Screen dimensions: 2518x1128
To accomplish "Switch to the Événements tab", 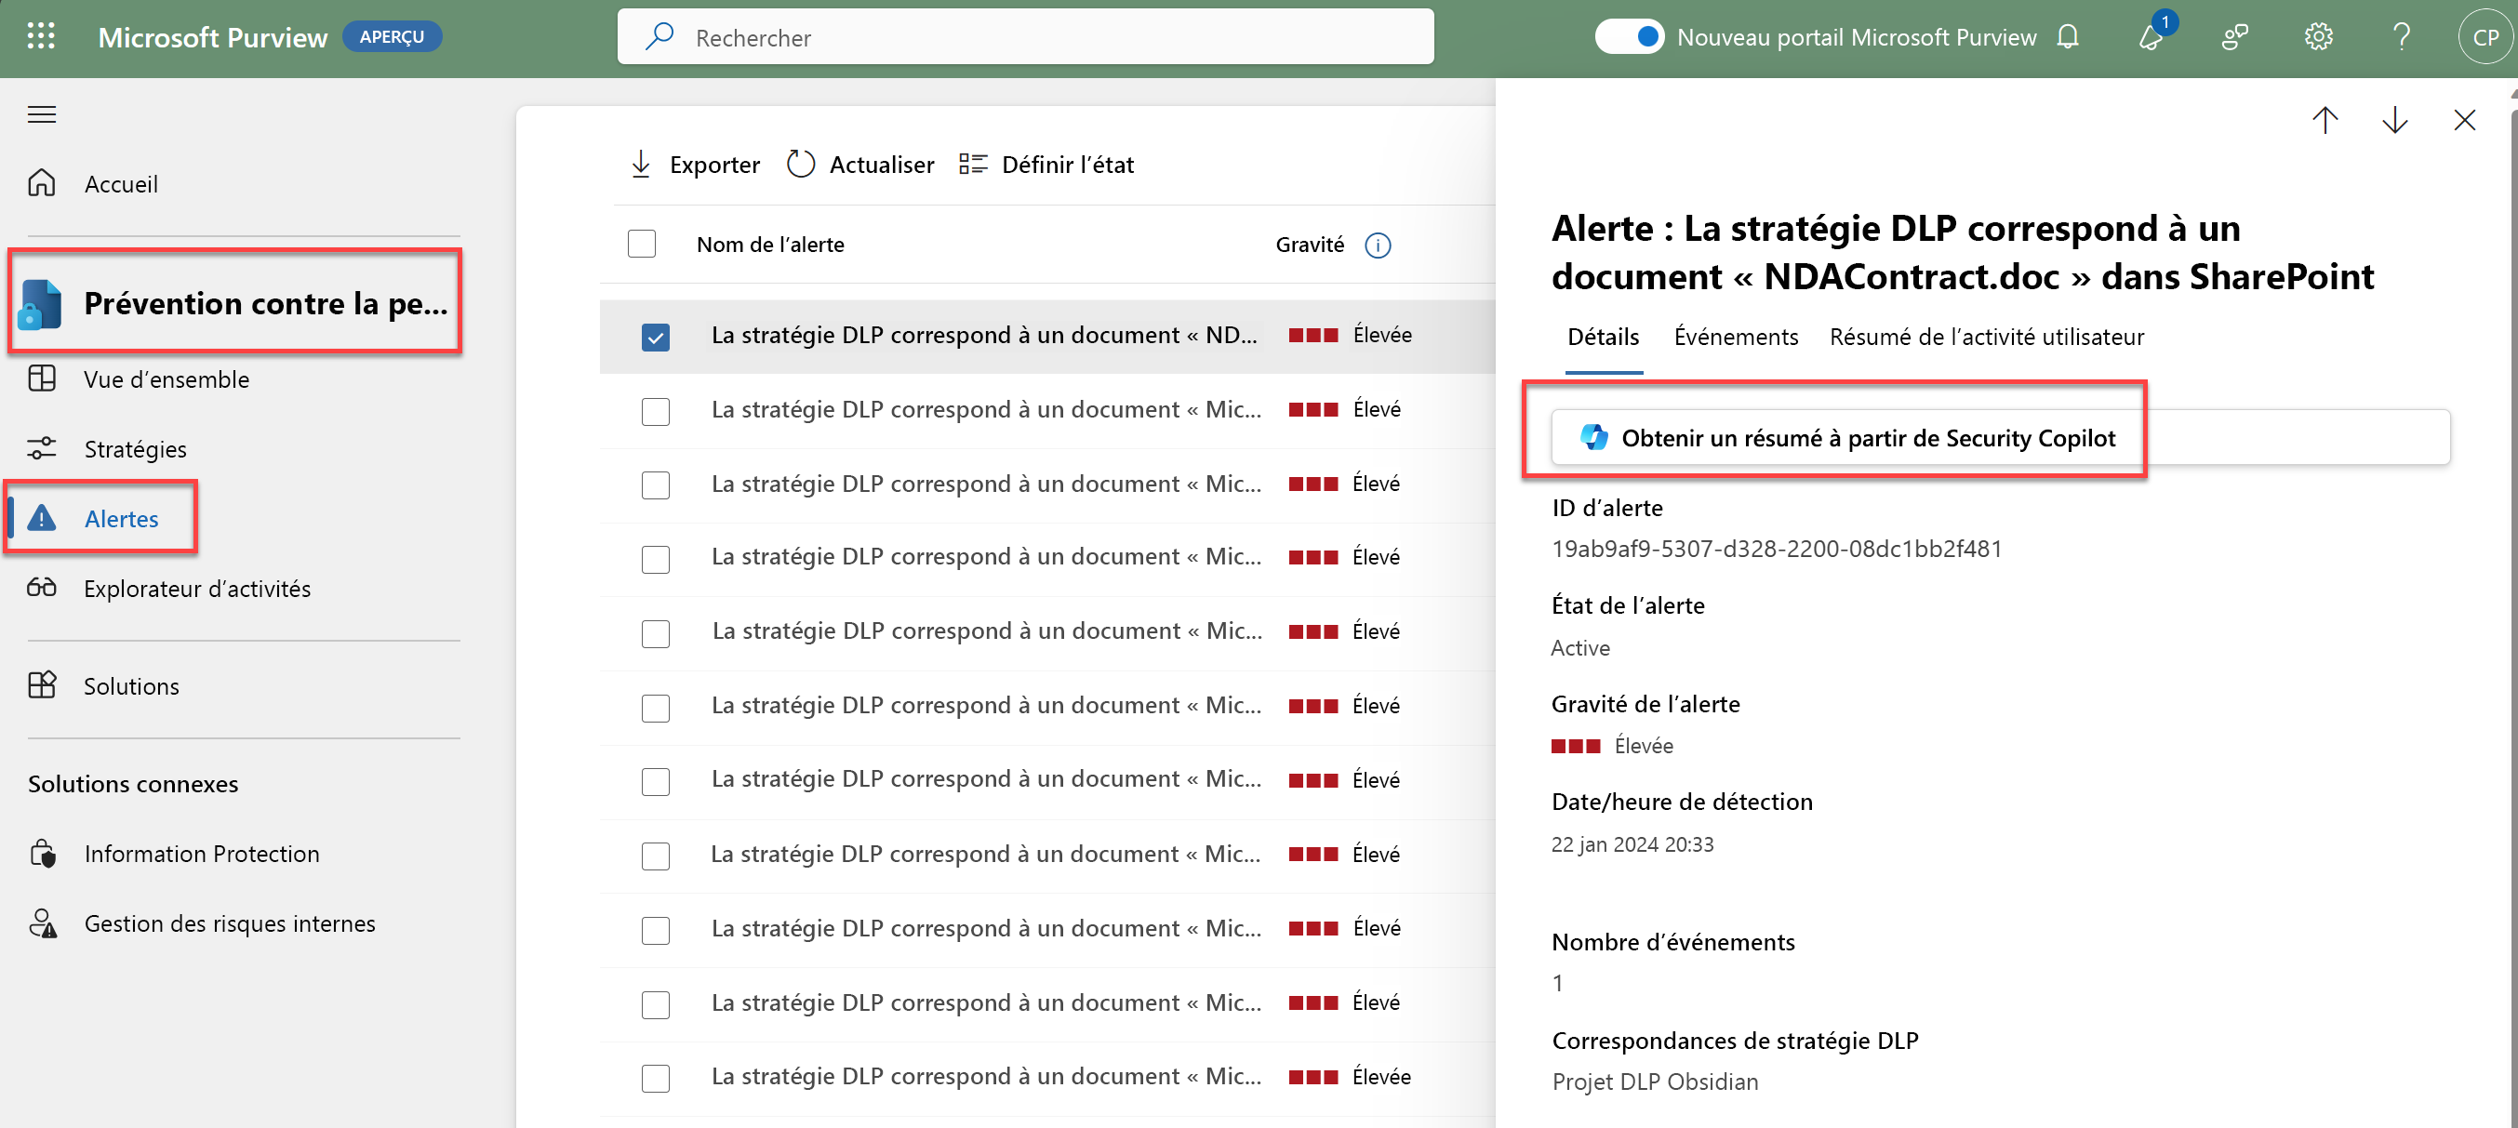I will [x=1735, y=338].
